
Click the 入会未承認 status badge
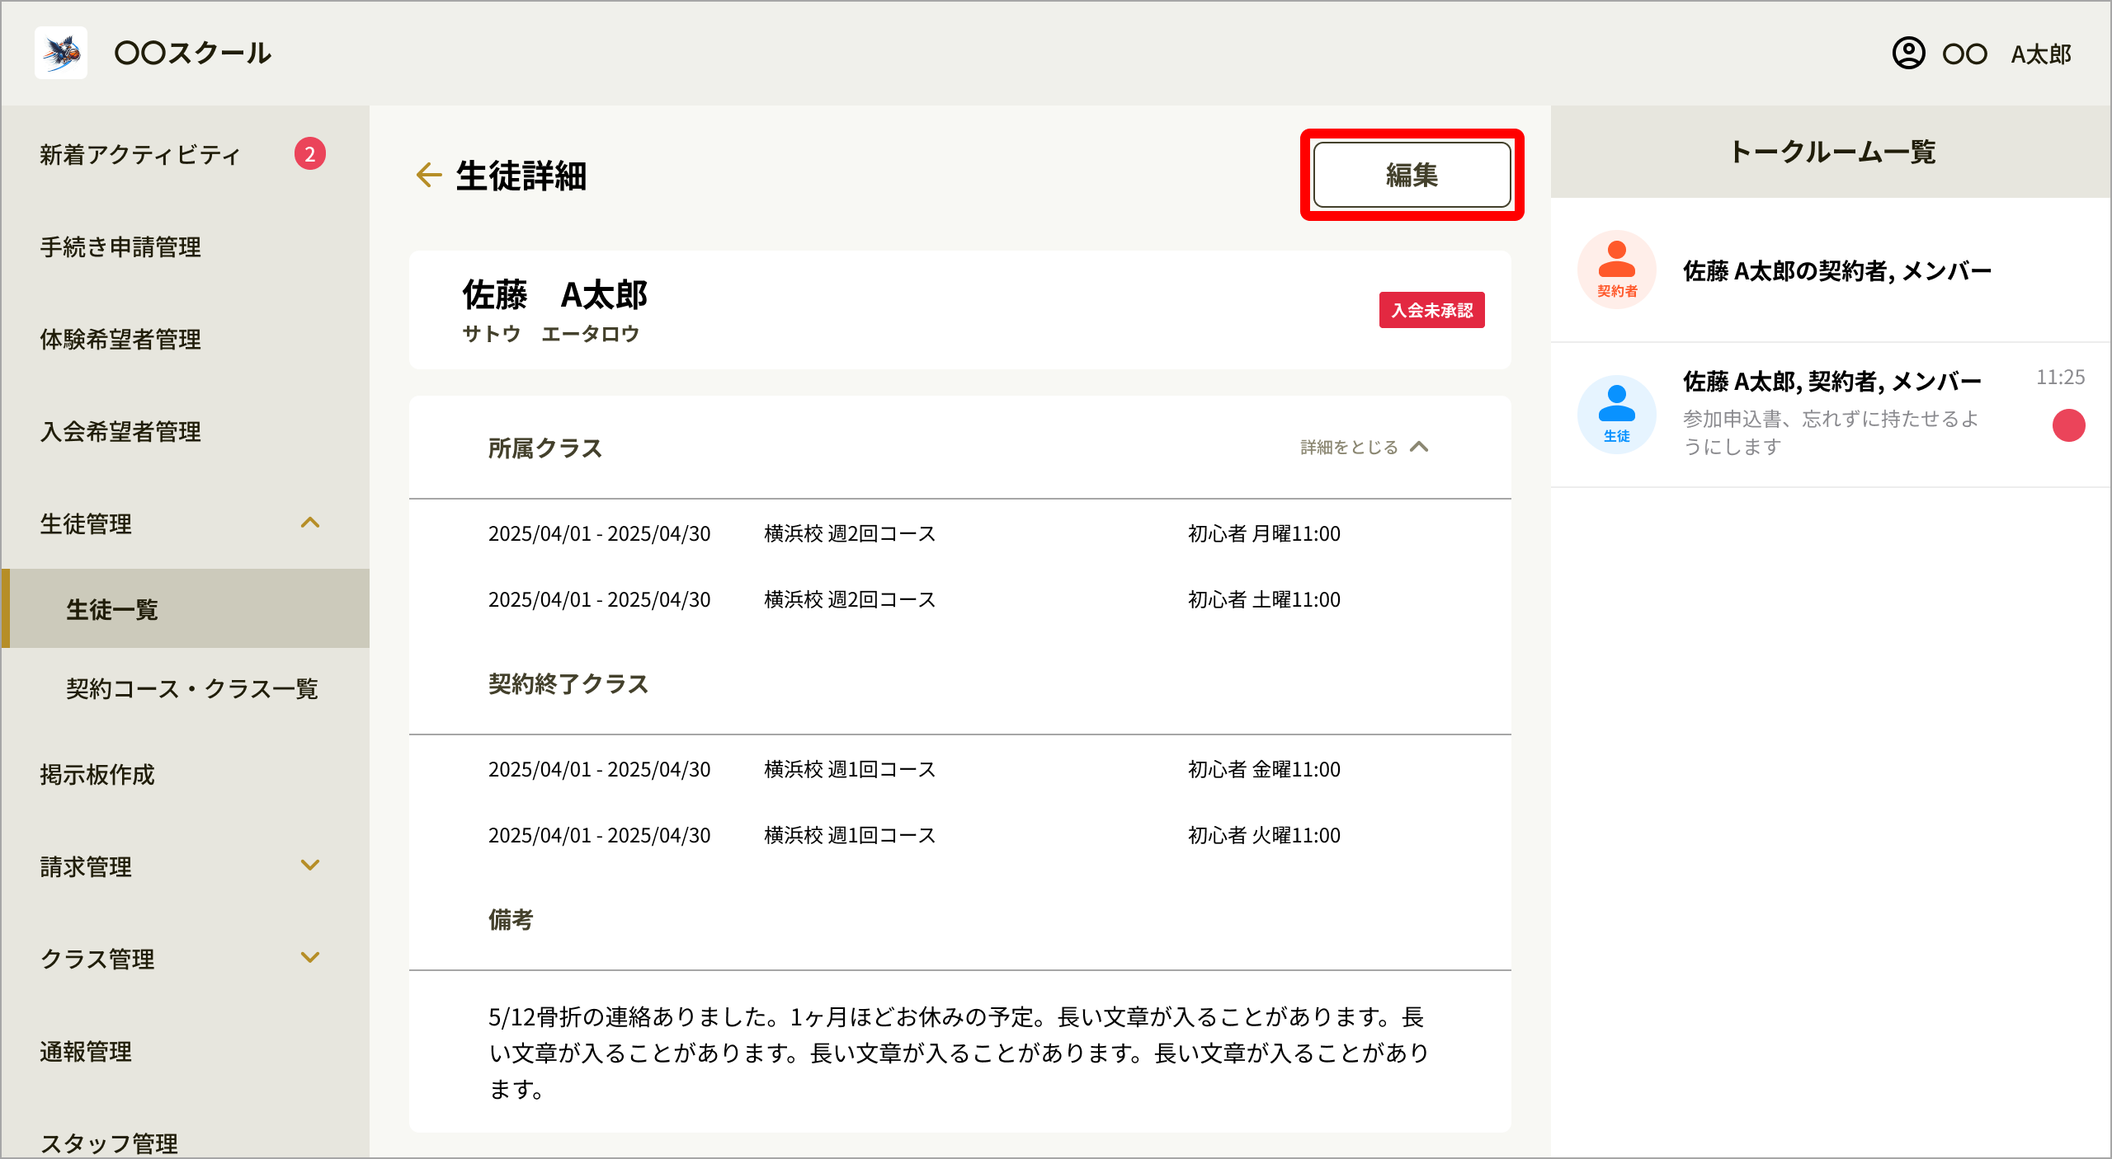click(1431, 310)
